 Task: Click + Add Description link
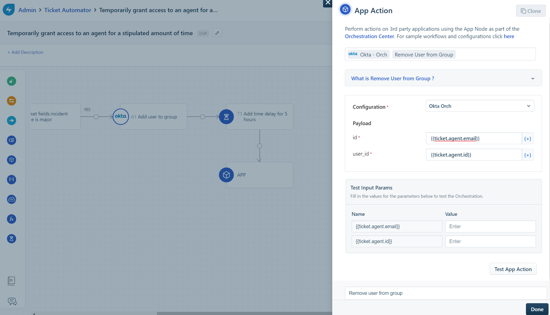tap(25, 52)
